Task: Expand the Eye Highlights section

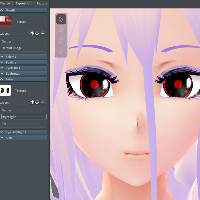Action: pos(23,132)
